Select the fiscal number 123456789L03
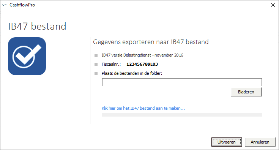This screenshot has width=279, height=150. tap(142, 64)
